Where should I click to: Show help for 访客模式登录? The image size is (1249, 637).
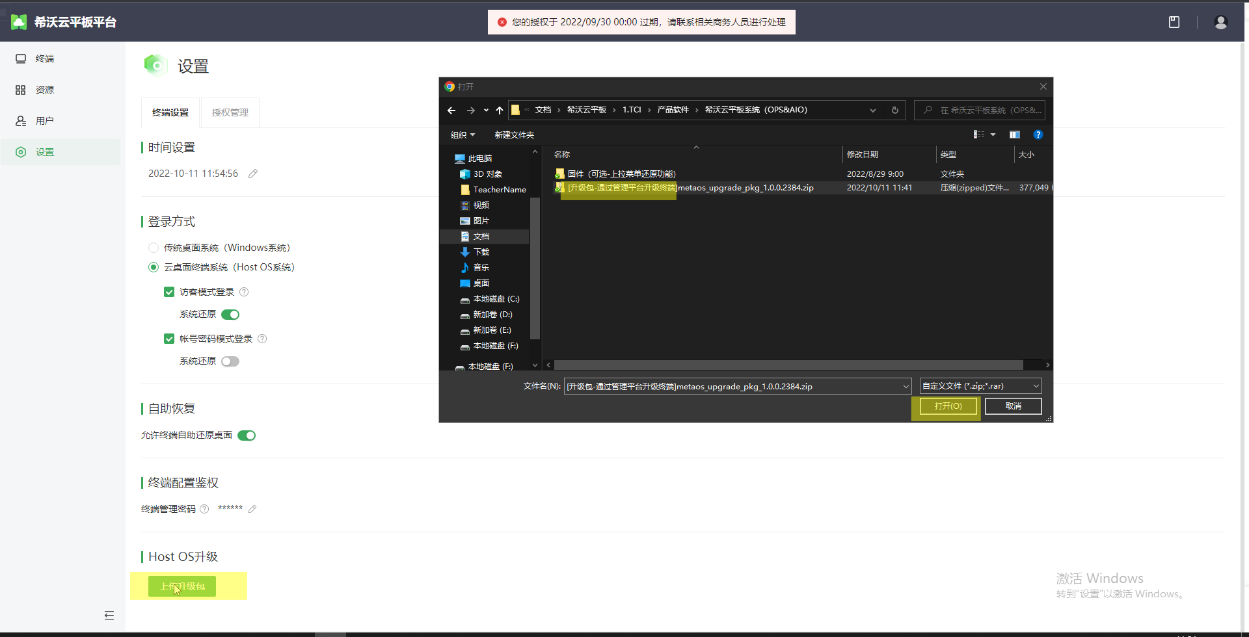coord(244,292)
